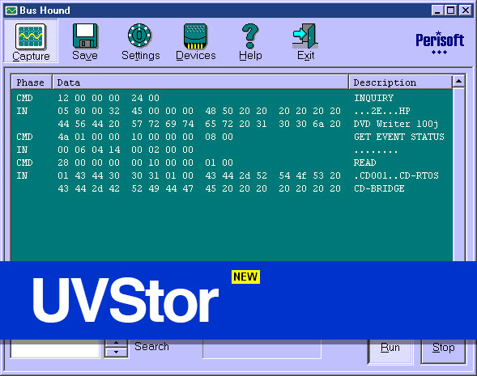Click the yellow NEW badge
477x376 pixels.
tap(245, 277)
